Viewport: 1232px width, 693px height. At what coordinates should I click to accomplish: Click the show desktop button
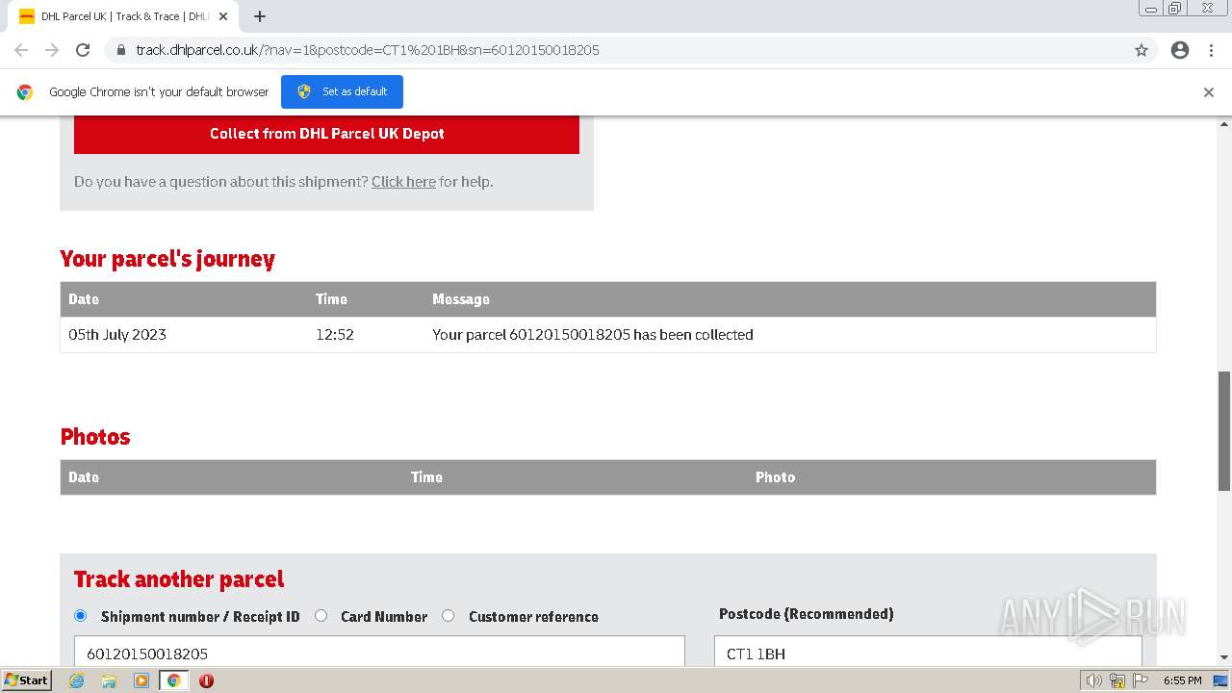[1221, 680]
